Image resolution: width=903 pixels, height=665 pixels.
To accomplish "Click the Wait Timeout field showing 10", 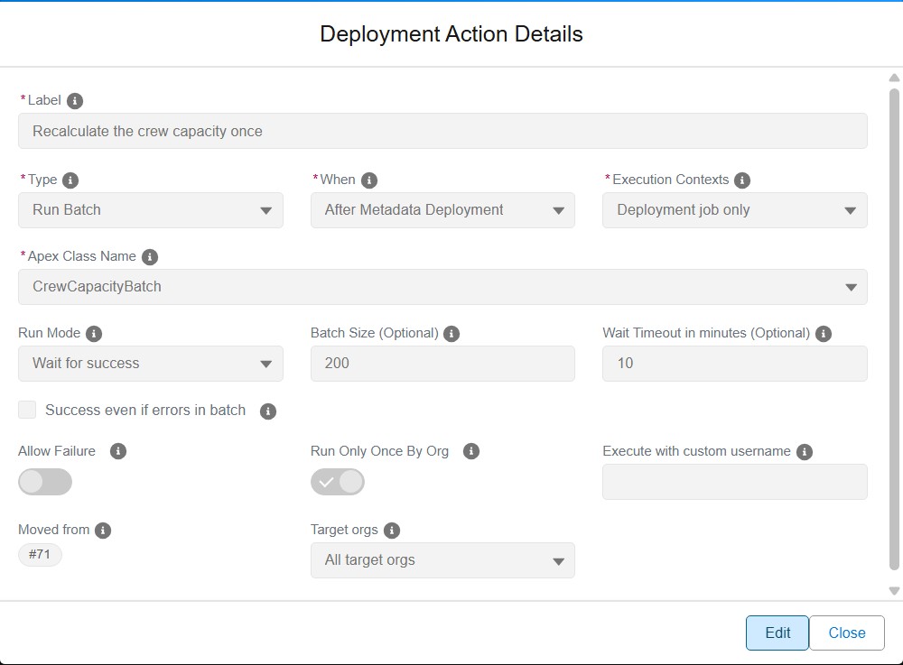I will 735,363.
